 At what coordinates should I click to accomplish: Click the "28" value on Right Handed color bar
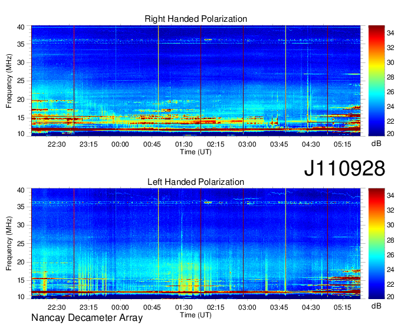(x=390, y=77)
